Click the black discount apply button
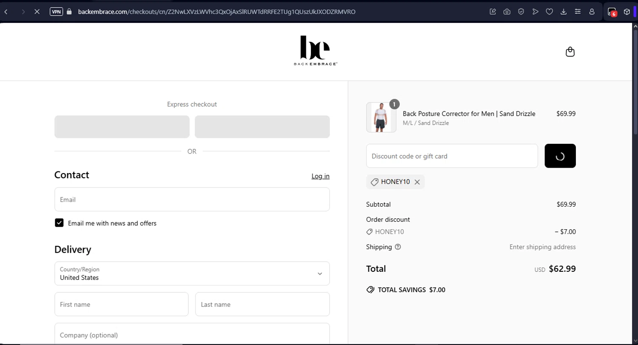Screen dimensions: 638x345 click(560, 156)
